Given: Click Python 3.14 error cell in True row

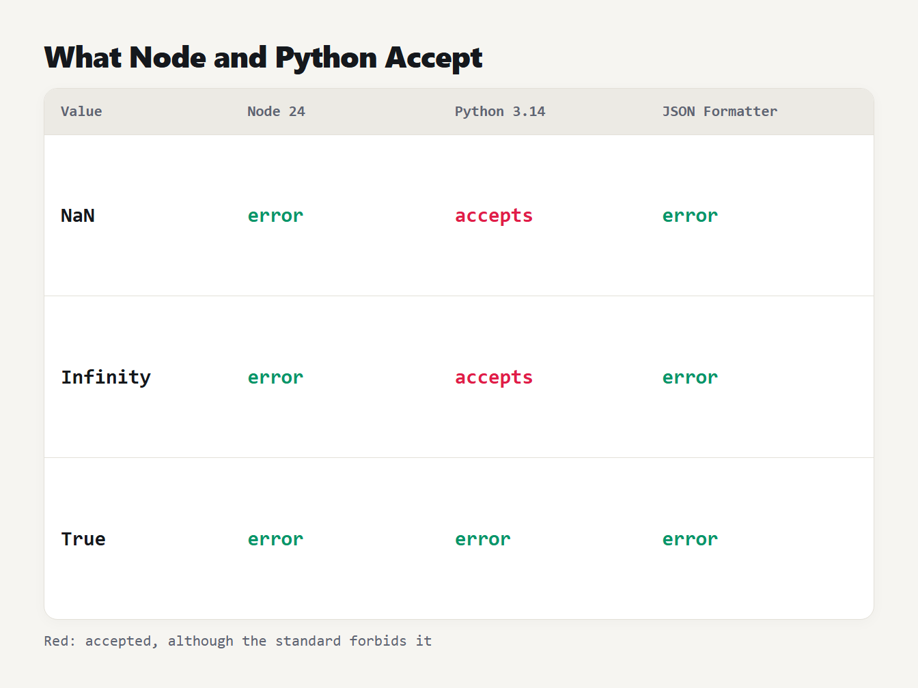Looking at the screenshot, I should (x=483, y=539).
